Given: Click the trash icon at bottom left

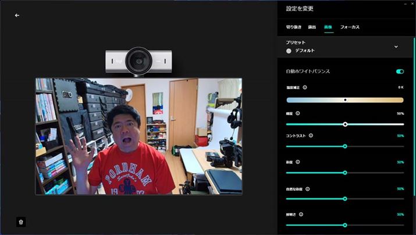Looking at the screenshot, I should click(21, 222).
